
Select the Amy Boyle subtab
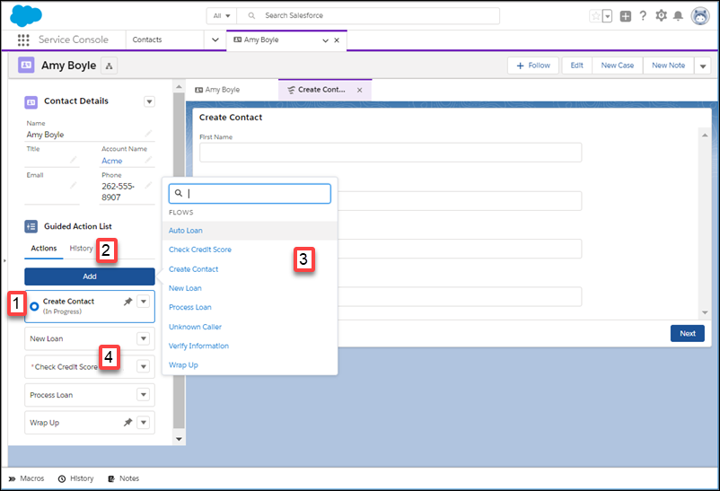tap(217, 90)
